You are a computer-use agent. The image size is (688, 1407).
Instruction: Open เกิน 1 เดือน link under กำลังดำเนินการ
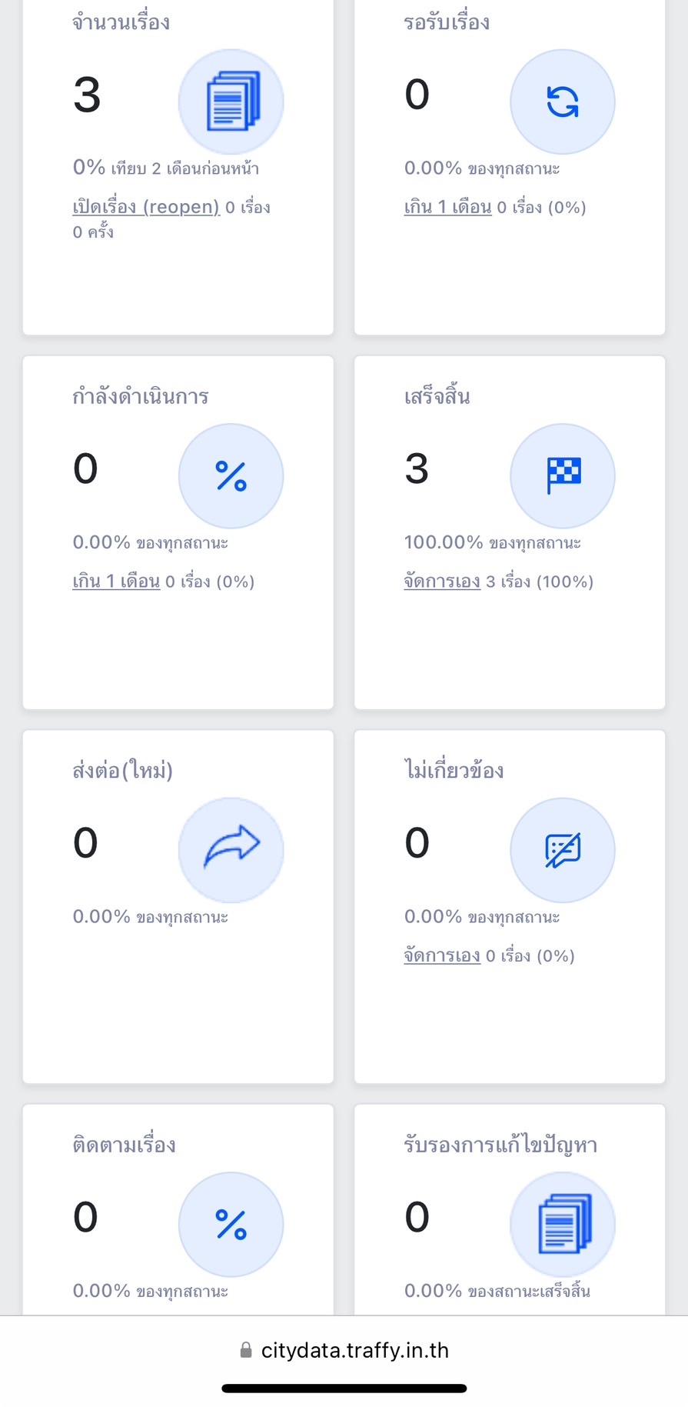point(116,582)
